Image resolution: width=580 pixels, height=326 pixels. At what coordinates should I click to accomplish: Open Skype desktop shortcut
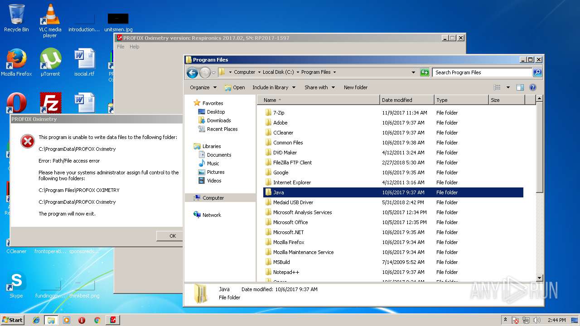pyautogui.click(x=16, y=284)
